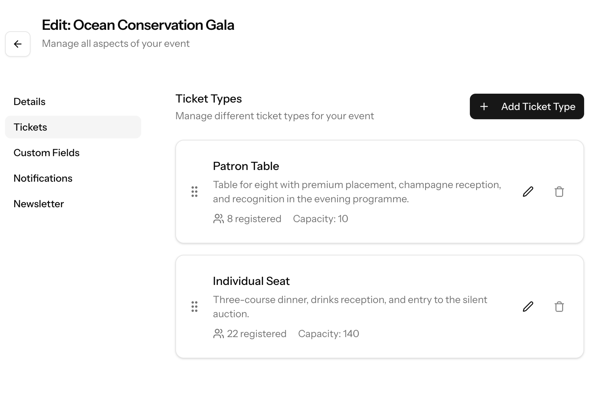
Task: Click the Capacity: 10 label on Patron Table
Action: pos(320,219)
